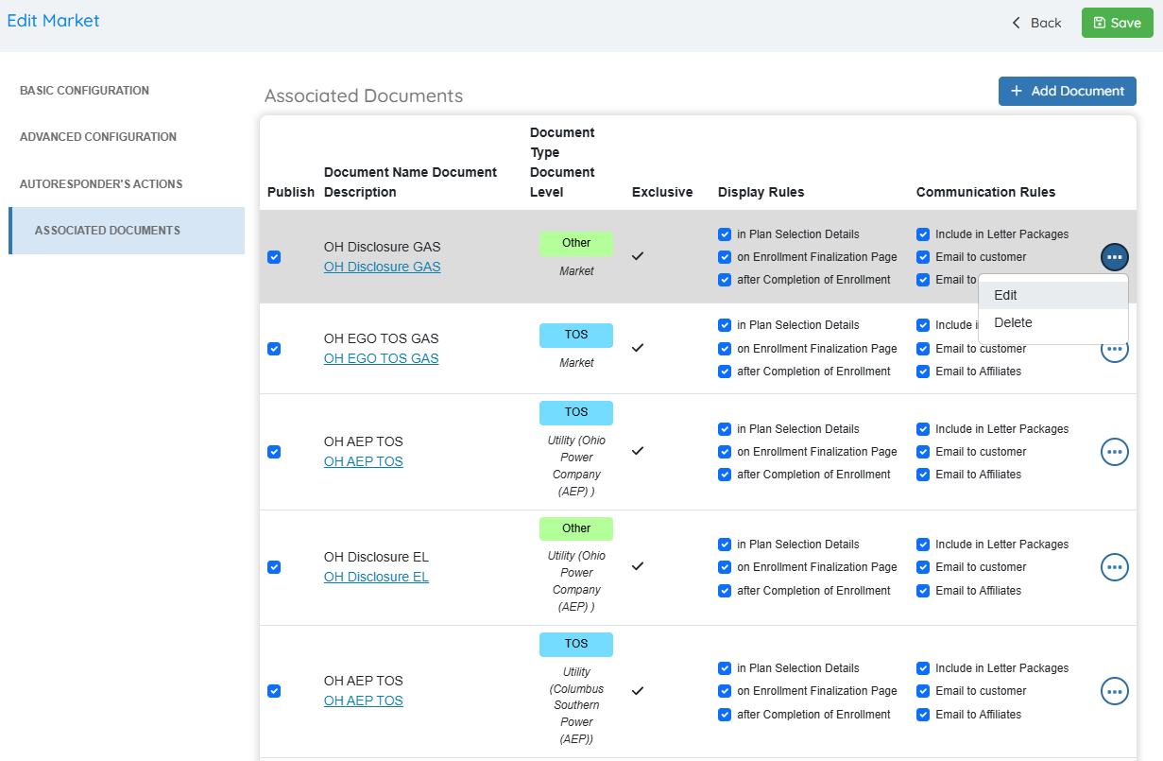The height and width of the screenshot is (761, 1163).
Task: Disable 'Email to Affiliates' for Ohio Power OH AEP TOS
Action: pos(923,475)
